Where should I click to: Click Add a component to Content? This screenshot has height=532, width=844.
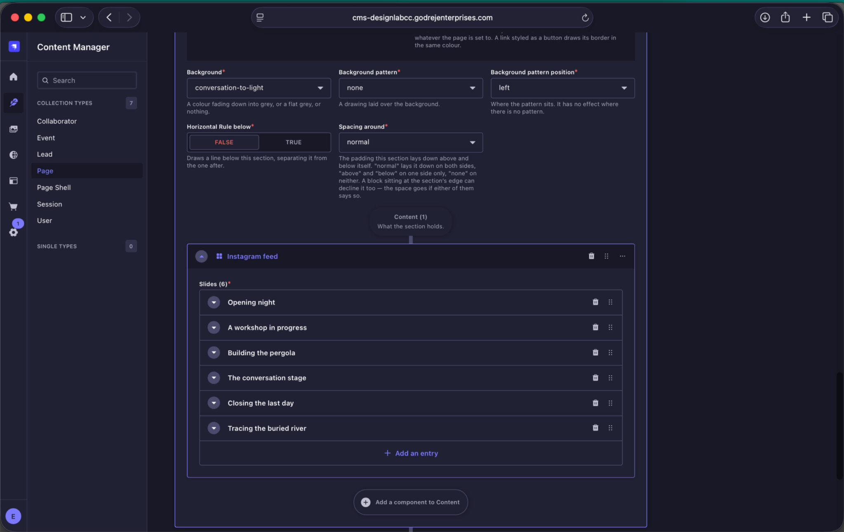pyautogui.click(x=410, y=502)
